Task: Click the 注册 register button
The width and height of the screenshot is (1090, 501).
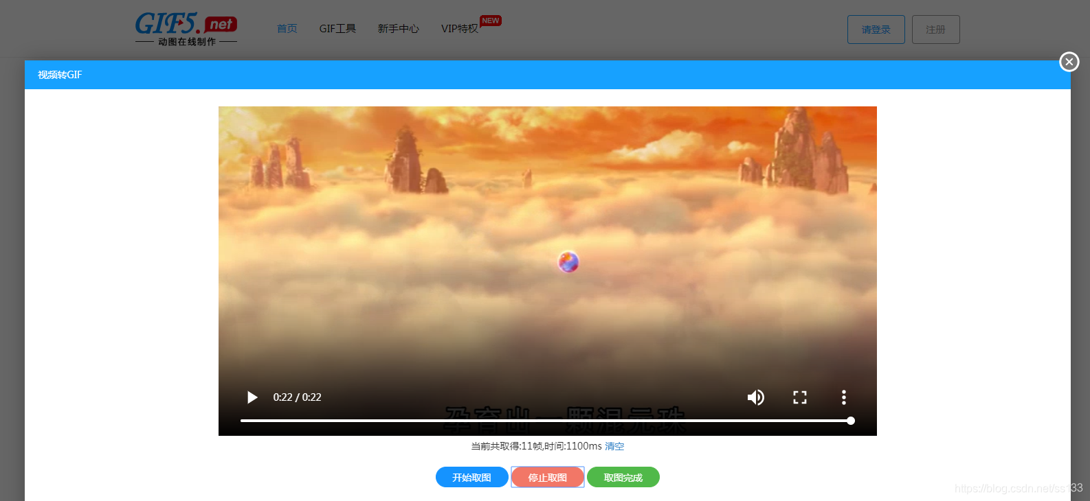Action: (936, 30)
